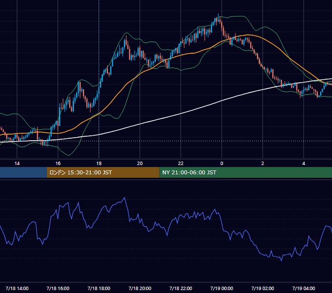
Task: Click the 20 hour axis label
Action: pyautogui.click(x=140, y=164)
